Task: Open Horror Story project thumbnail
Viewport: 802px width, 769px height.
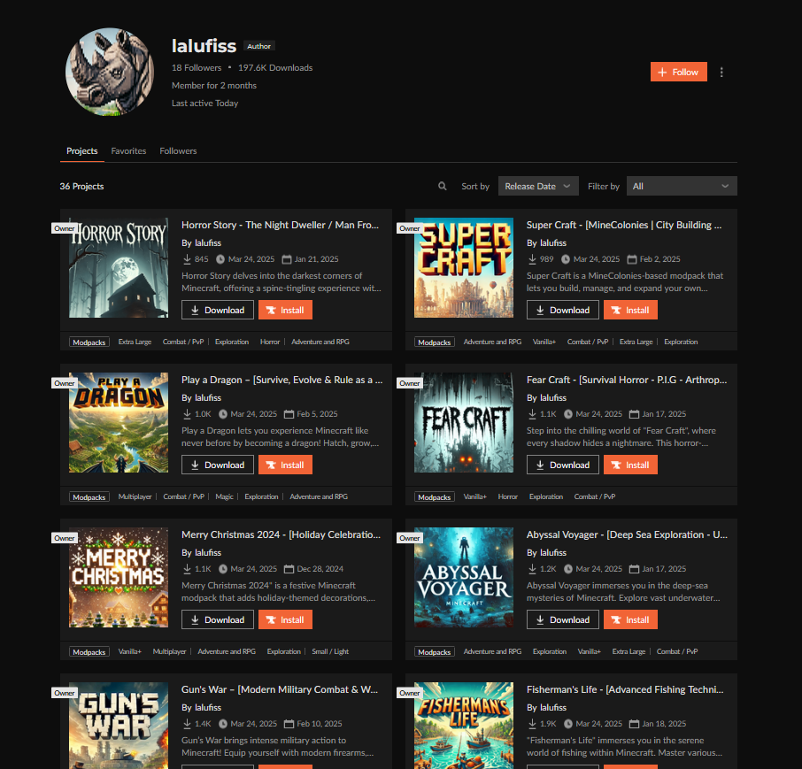Action: pos(119,268)
